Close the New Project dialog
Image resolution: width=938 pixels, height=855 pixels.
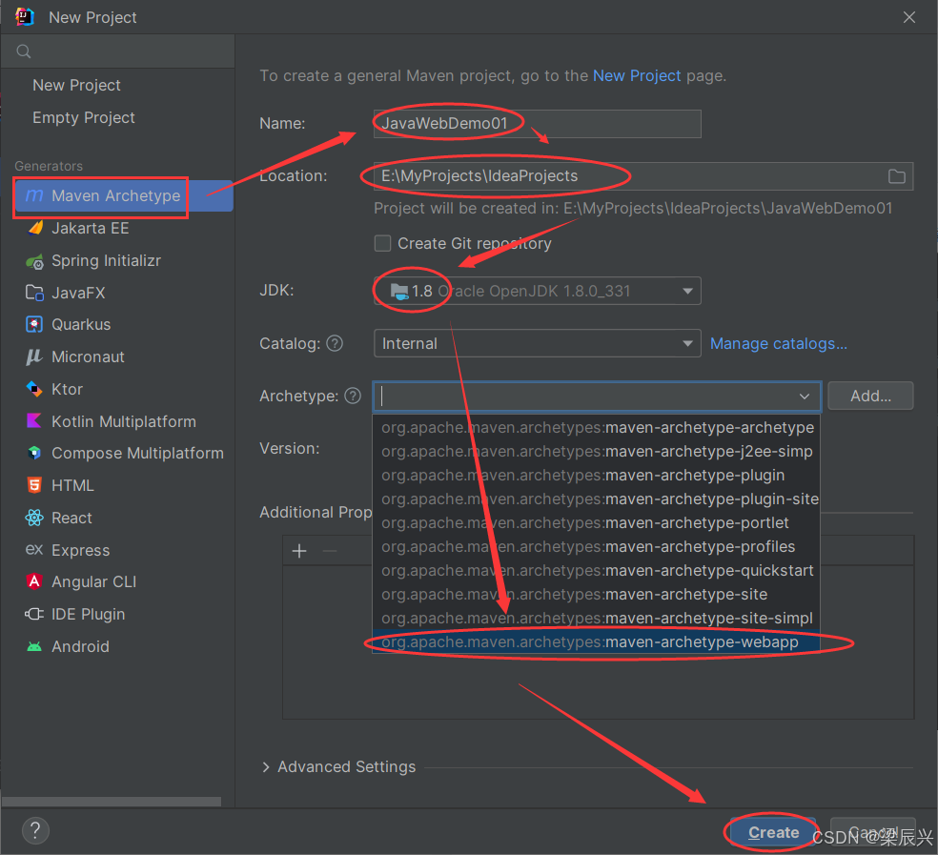[909, 17]
